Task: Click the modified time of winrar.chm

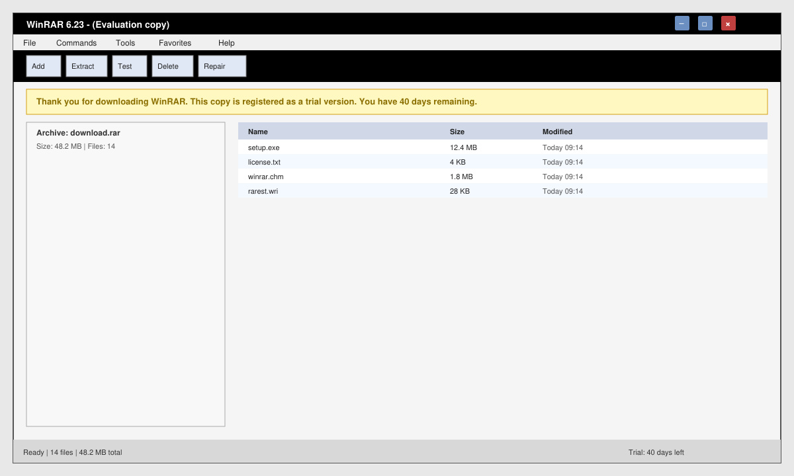Action: (562, 177)
